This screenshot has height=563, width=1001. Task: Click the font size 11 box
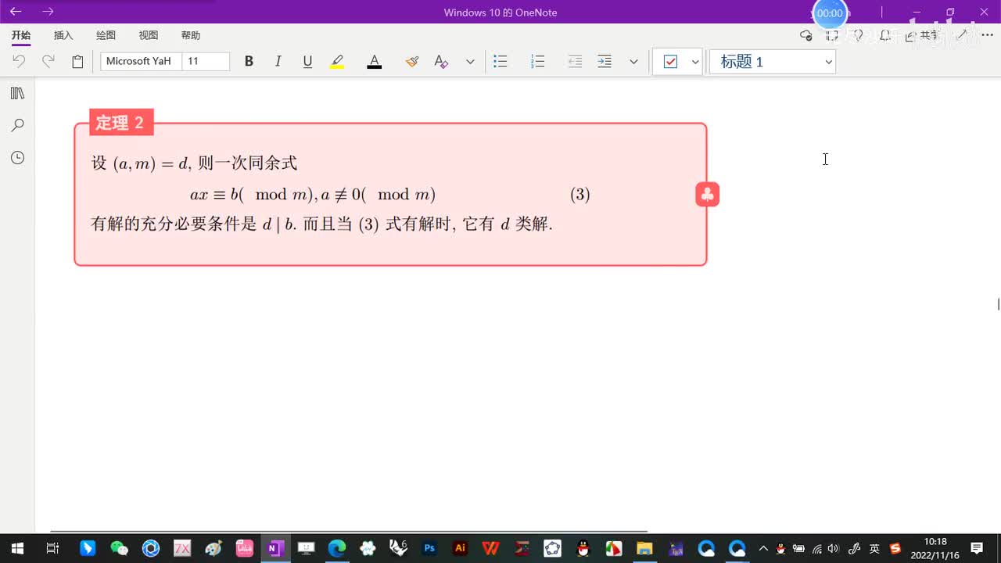[206, 61]
